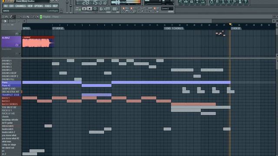Jump to the INTRO timeline marker
The height and width of the screenshot is (156, 278).
point(26,28)
